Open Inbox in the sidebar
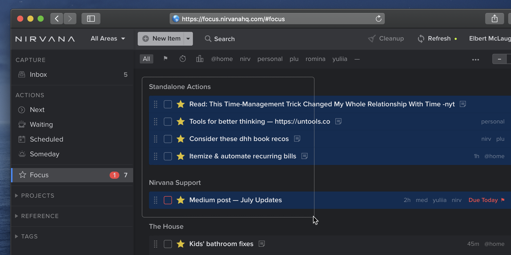The image size is (511, 255). tap(38, 74)
